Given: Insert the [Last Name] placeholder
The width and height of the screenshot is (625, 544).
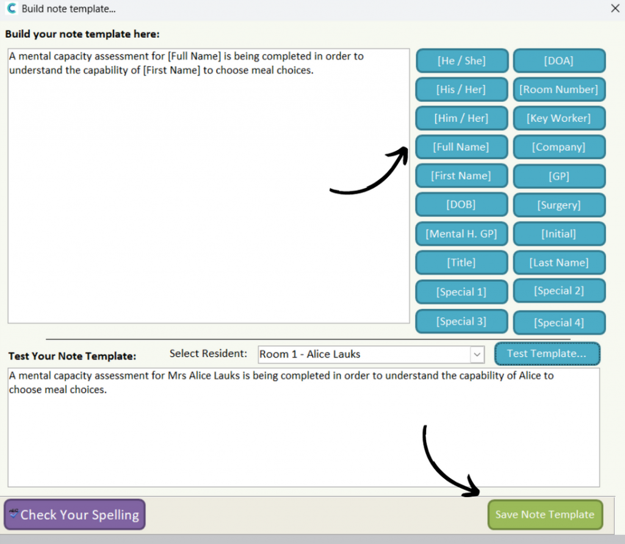Looking at the screenshot, I should point(559,262).
